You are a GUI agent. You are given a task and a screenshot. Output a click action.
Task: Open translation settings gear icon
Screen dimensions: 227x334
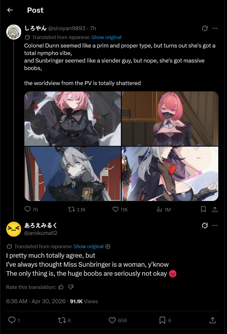(x=108, y=246)
